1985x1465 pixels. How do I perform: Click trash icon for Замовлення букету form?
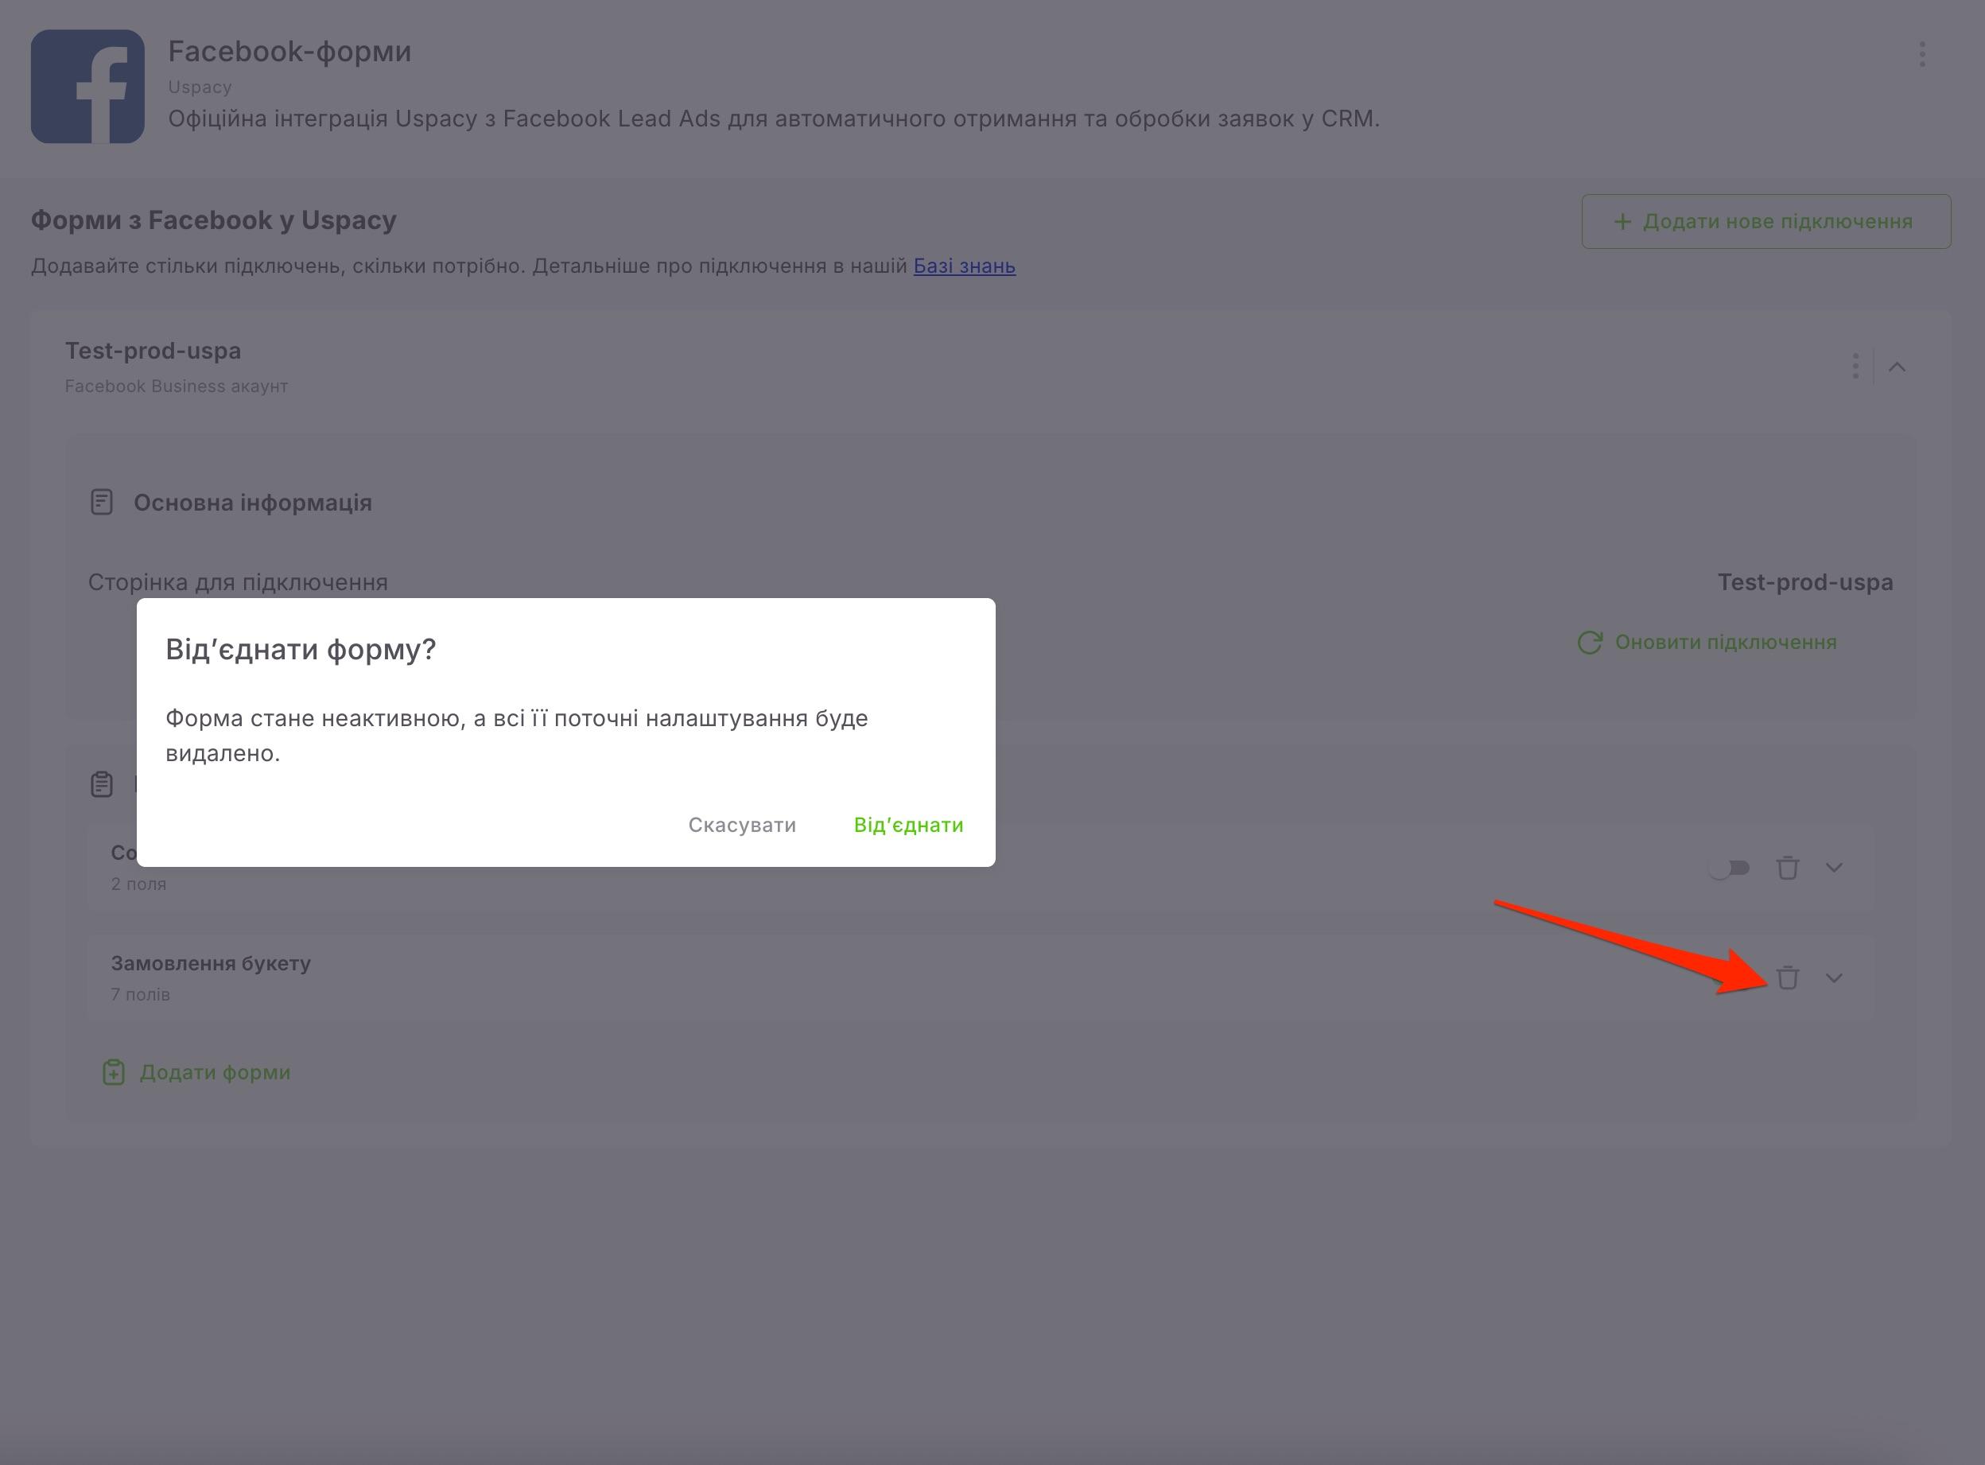[1789, 977]
